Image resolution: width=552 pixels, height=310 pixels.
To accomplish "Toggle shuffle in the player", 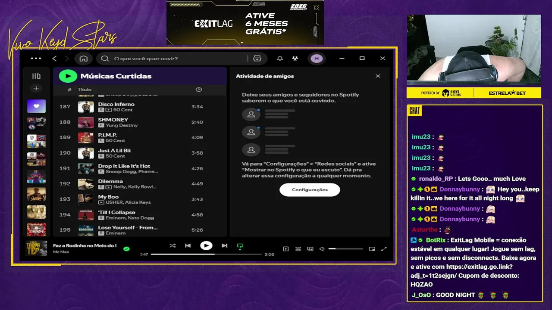I will pos(172,246).
